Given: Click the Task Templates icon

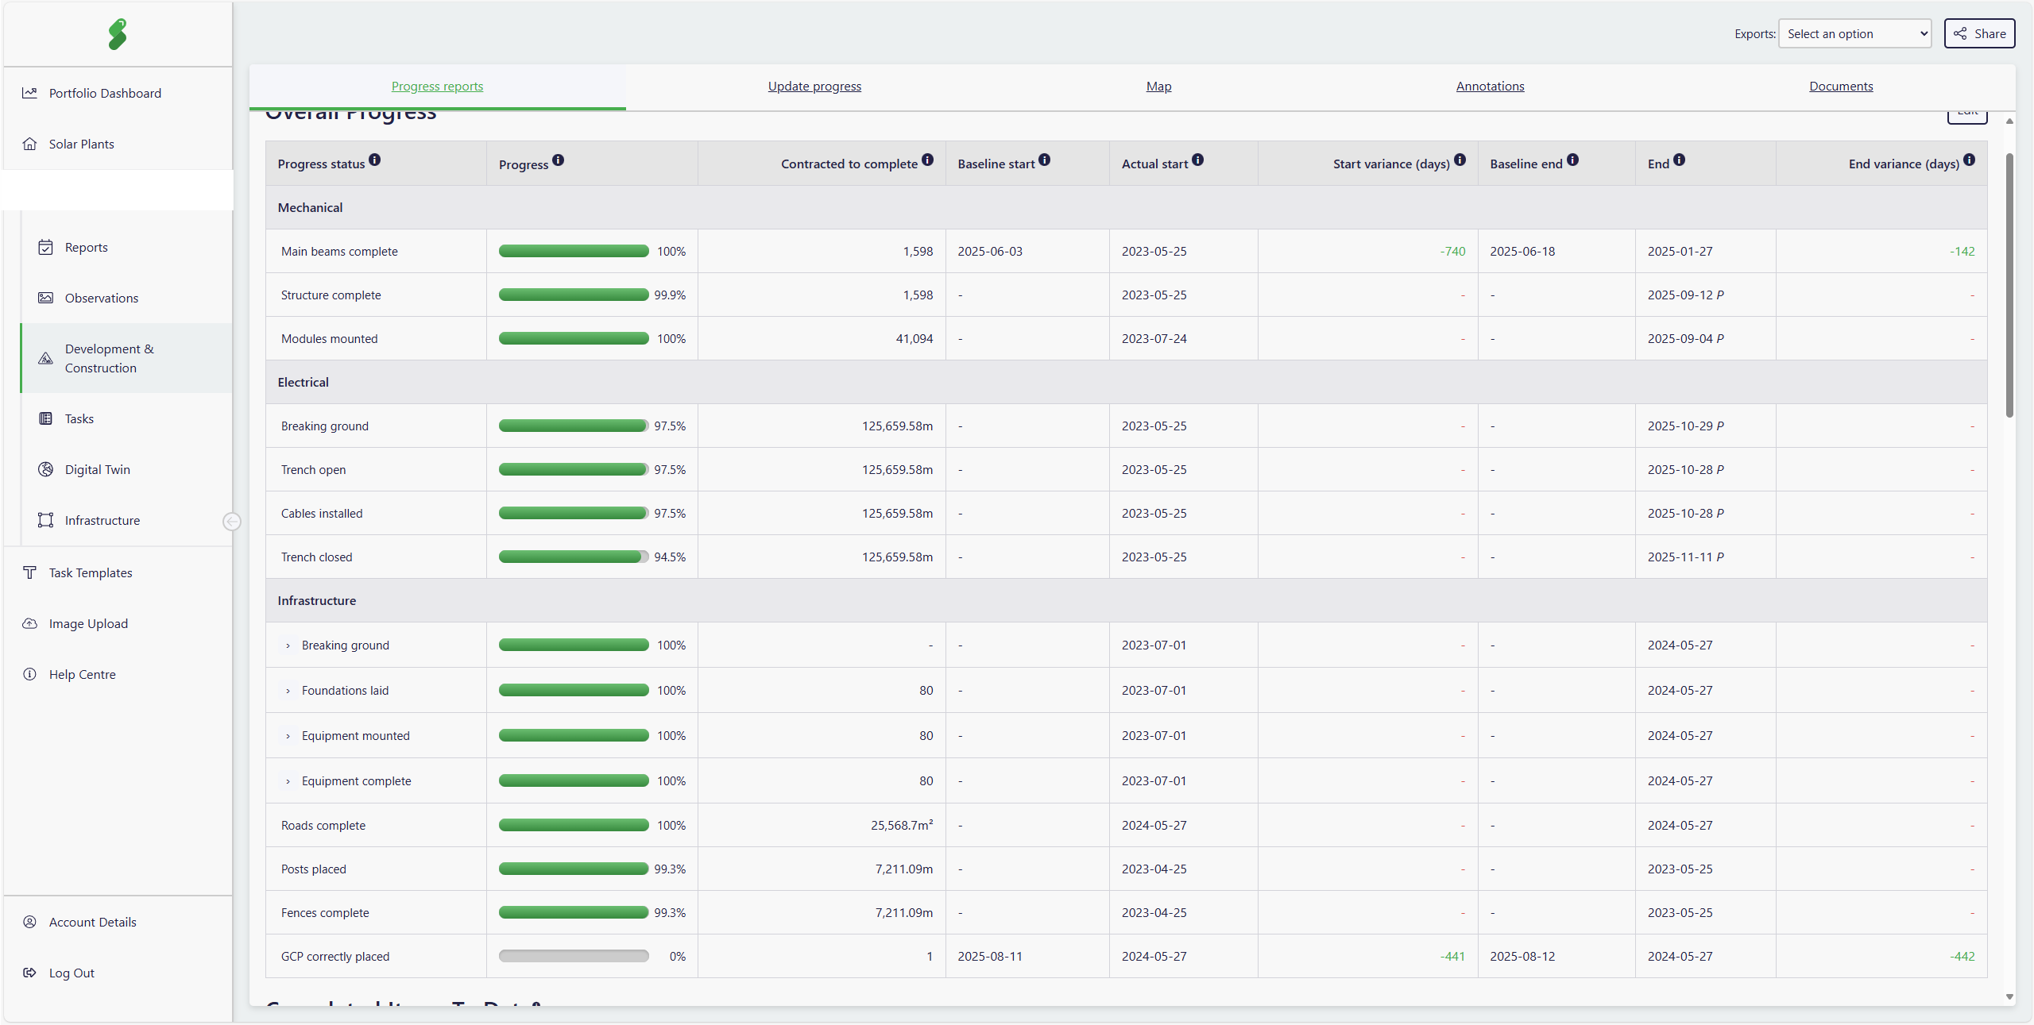Looking at the screenshot, I should tap(29, 572).
